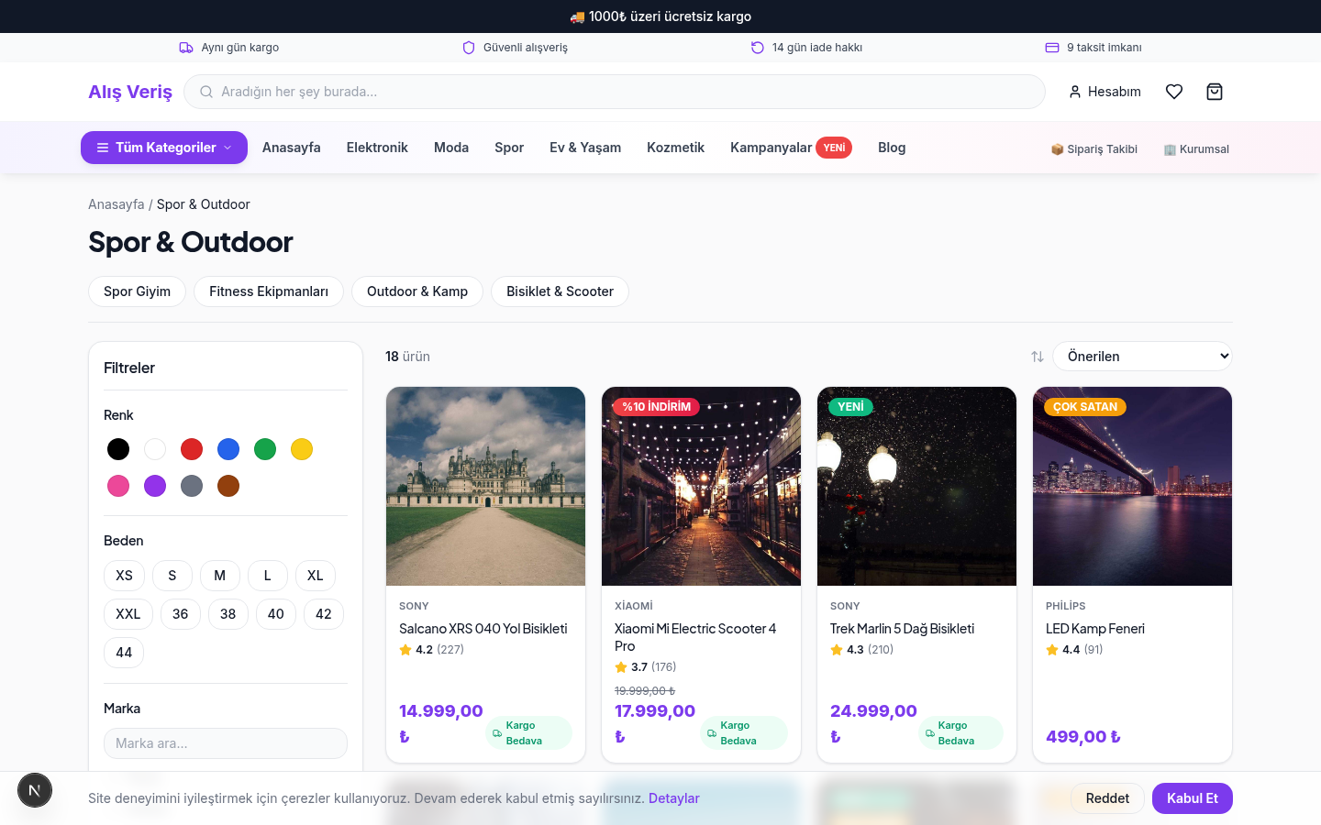Click star rating of LED Kamp Feneri
The height and width of the screenshot is (825, 1321).
click(x=1074, y=650)
